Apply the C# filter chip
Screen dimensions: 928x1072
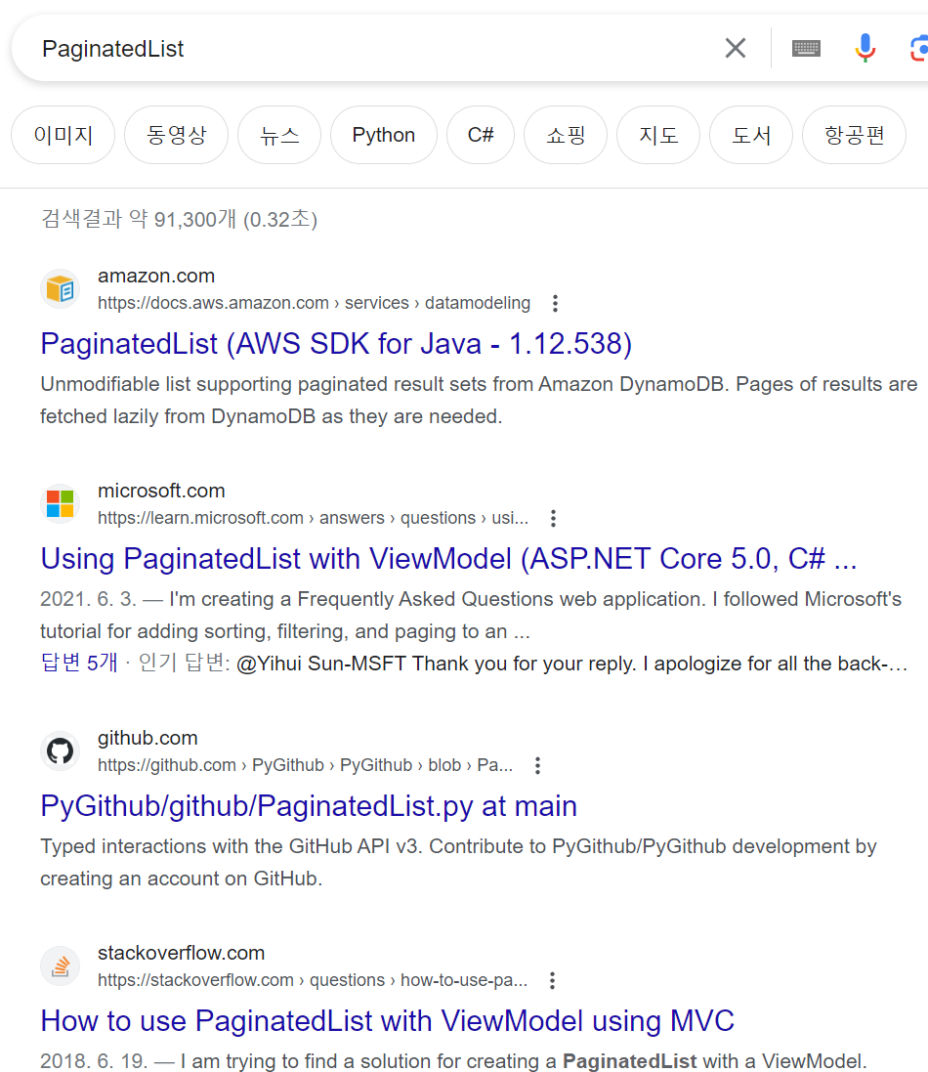pyautogui.click(x=481, y=135)
